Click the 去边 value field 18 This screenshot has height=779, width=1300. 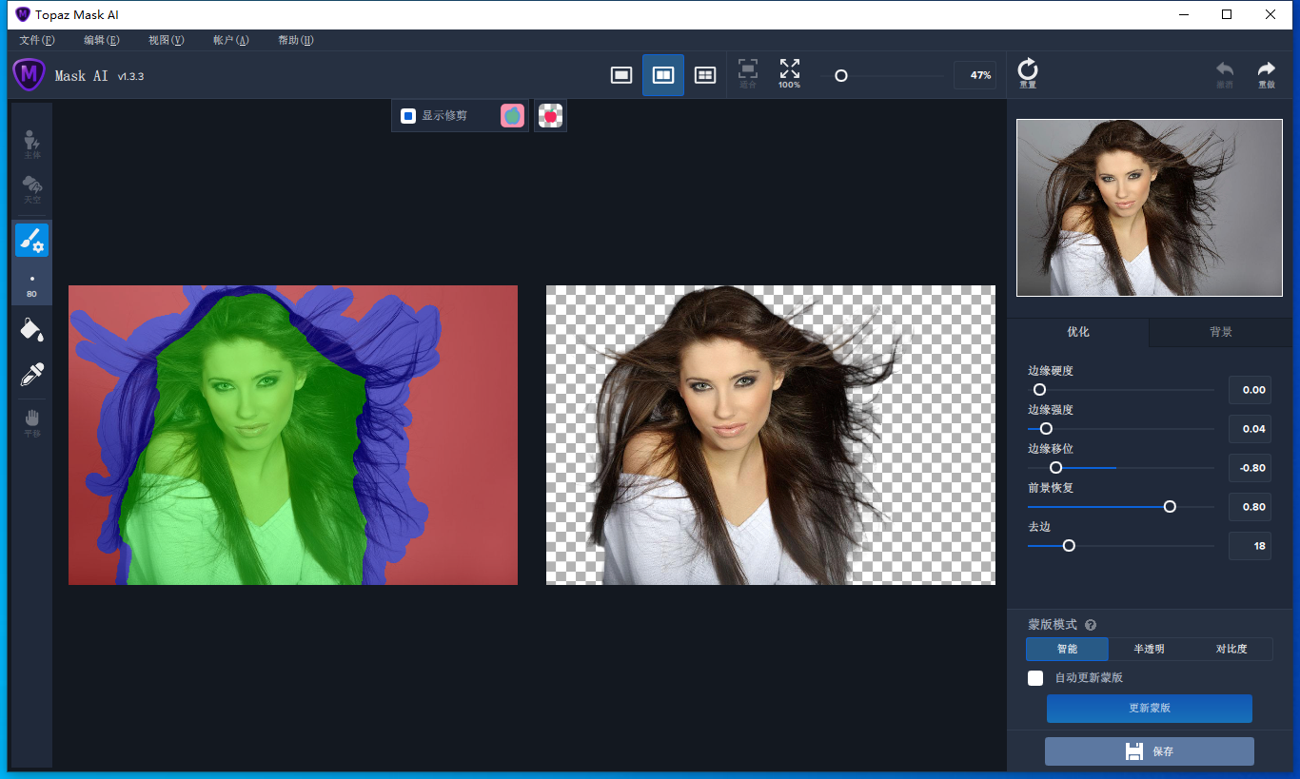pyautogui.click(x=1250, y=546)
